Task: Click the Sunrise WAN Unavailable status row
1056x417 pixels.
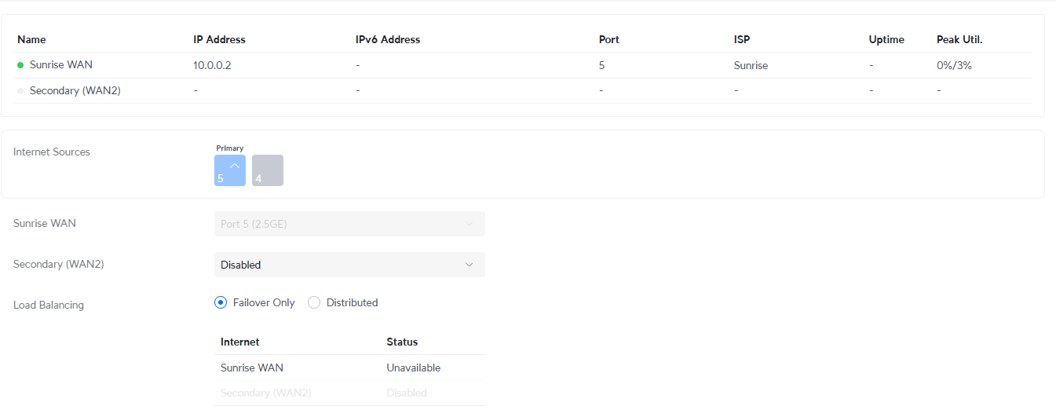Action: pos(349,368)
